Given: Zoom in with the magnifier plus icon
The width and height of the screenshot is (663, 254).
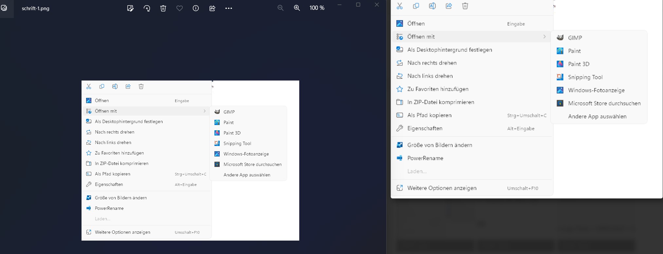Looking at the screenshot, I should pyautogui.click(x=297, y=8).
